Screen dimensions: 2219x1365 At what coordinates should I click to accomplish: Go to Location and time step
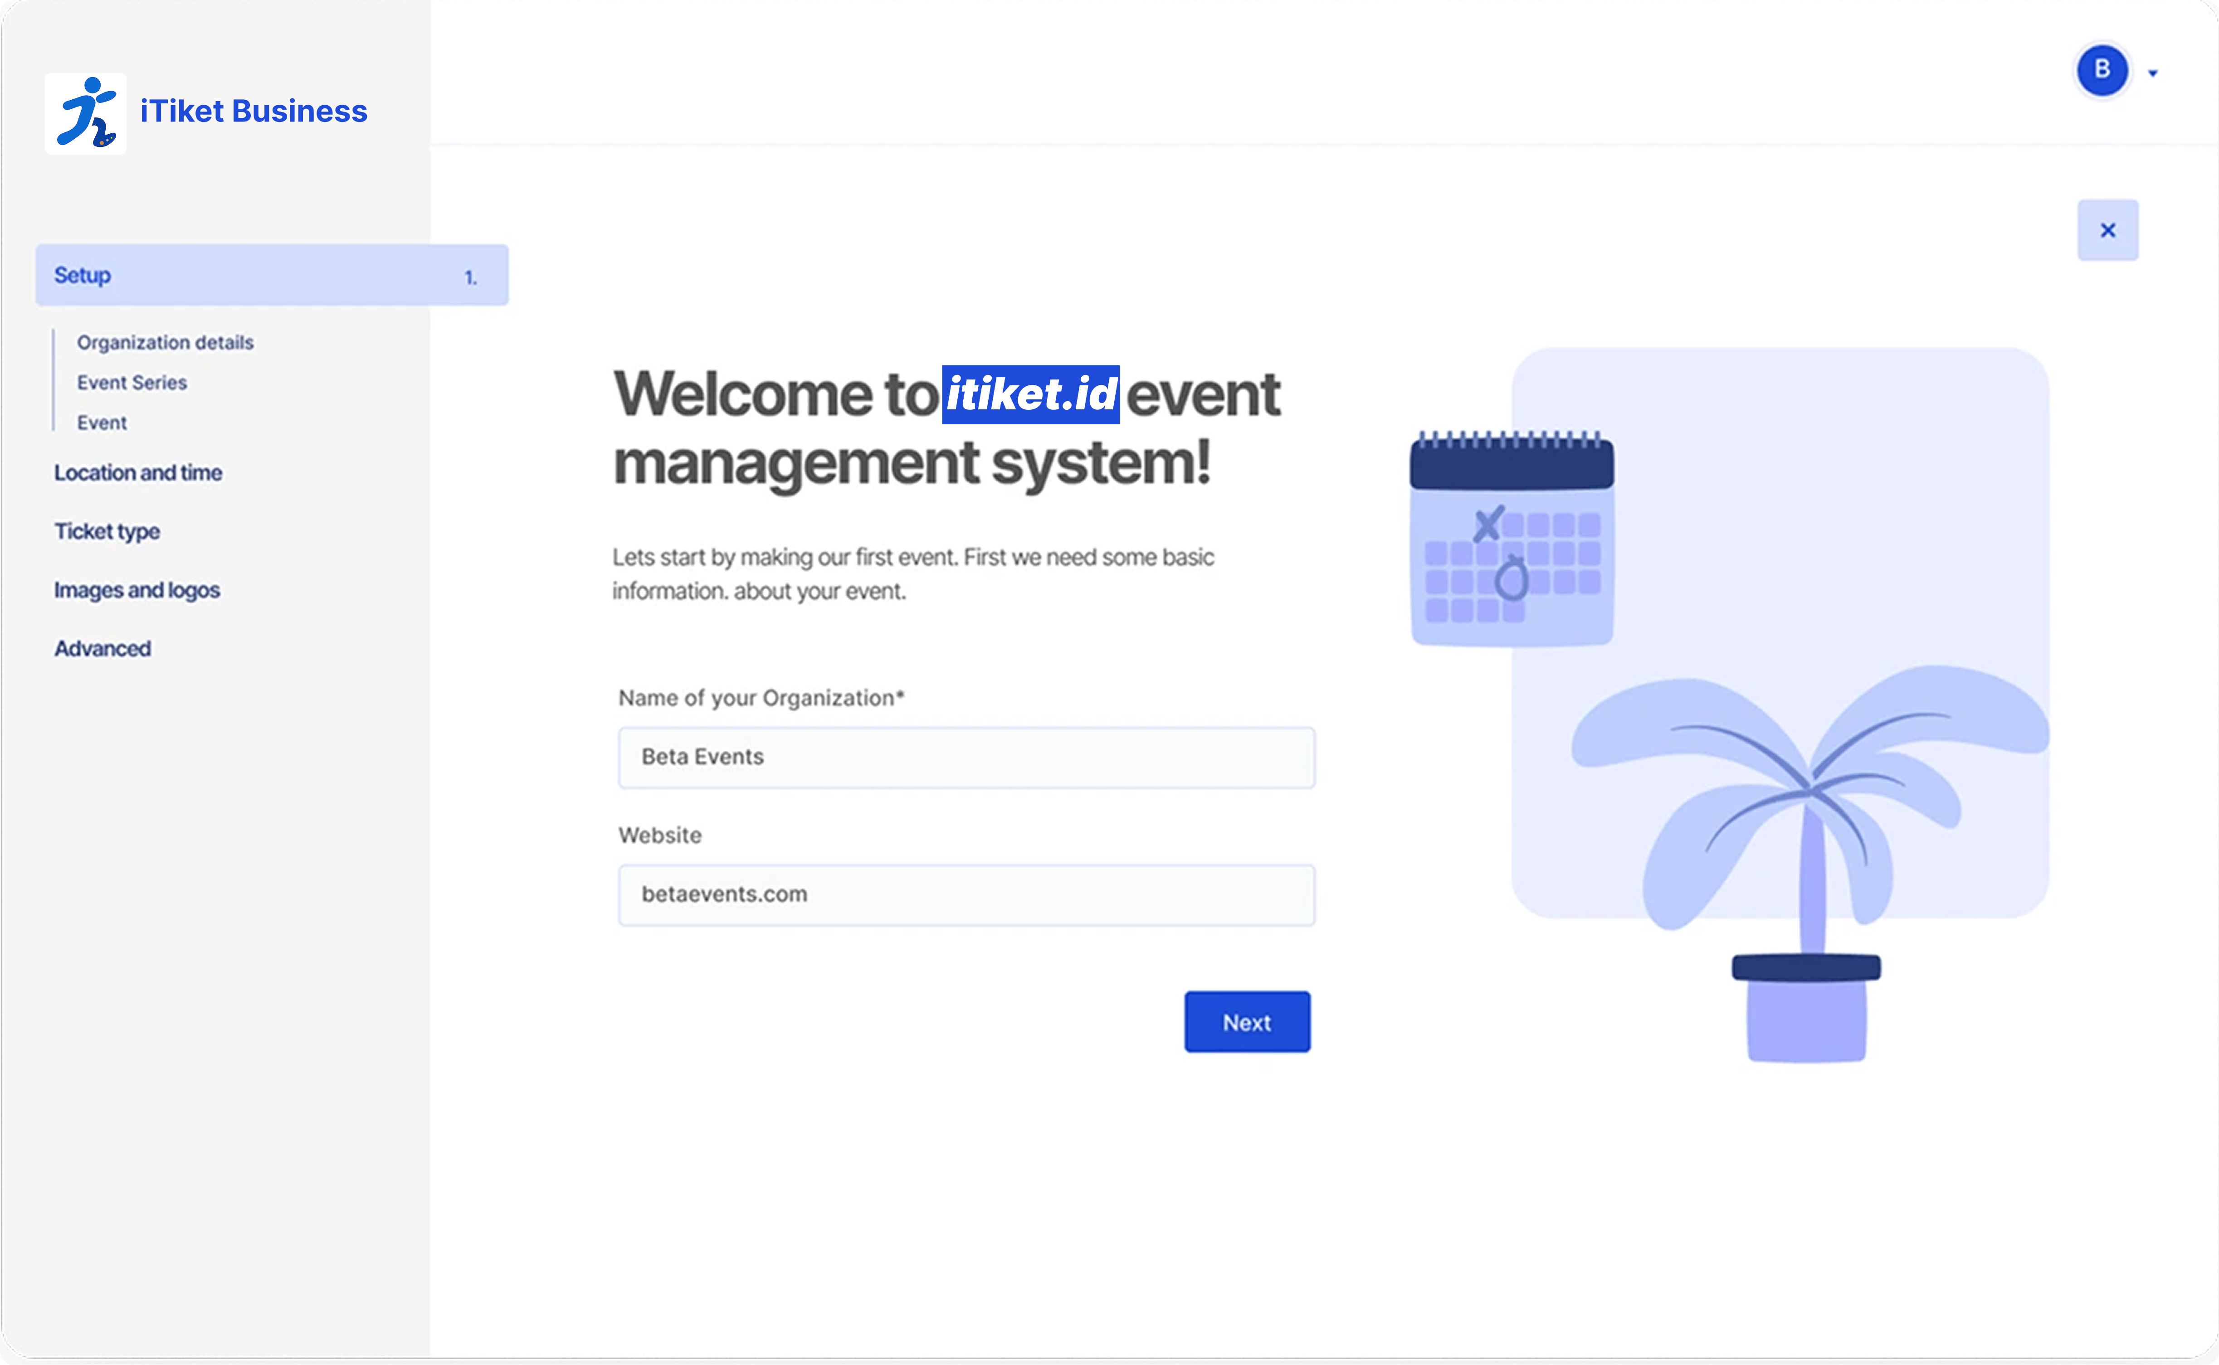tap(138, 472)
